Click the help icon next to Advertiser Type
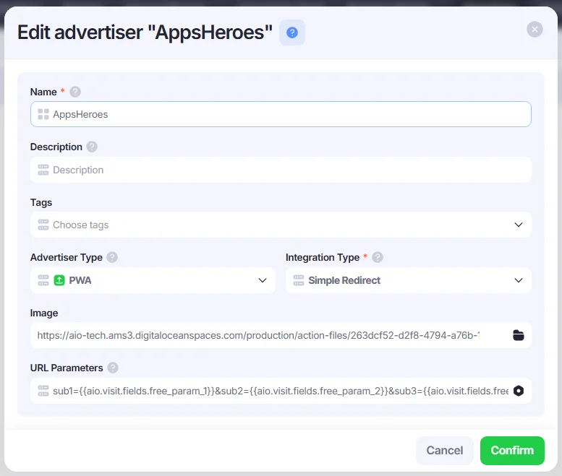Screen dimensions: 562x476 (x=112, y=257)
